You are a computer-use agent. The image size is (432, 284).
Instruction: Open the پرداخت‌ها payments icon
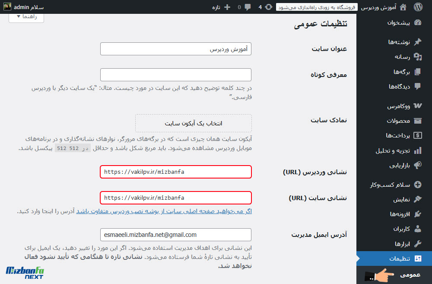pos(417,136)
